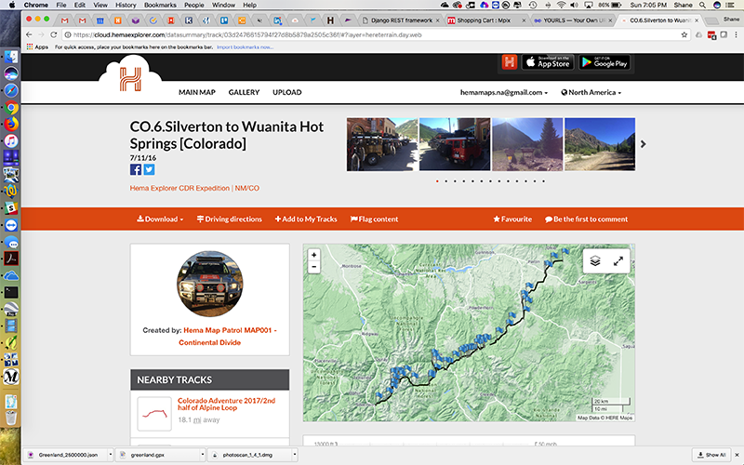Screen dimensions: 744x465
Task: Click Import bookmarks now link
Action: (245, 47)
